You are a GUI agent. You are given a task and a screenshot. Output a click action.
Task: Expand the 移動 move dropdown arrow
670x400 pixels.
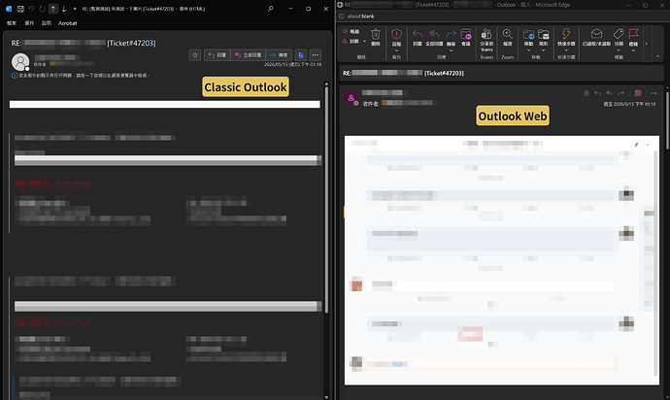pyautogui.click(x=528, y=50)
